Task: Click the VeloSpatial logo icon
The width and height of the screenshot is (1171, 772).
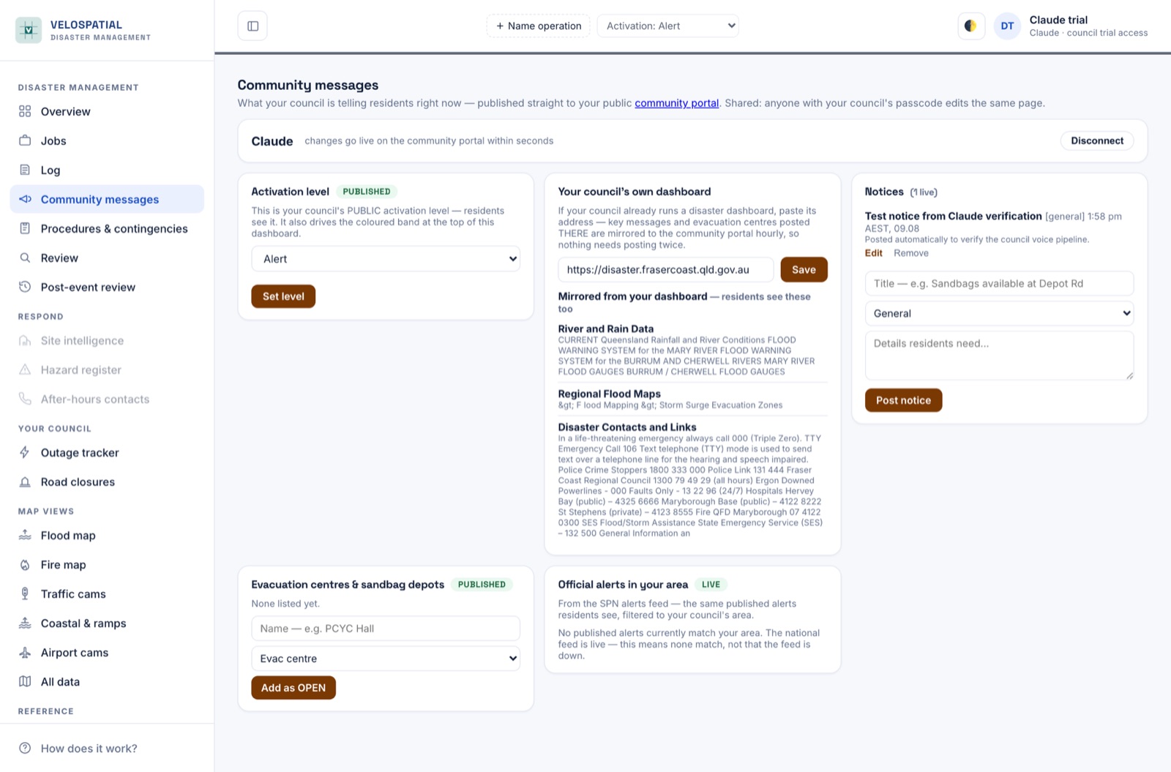Action: click(29, 30)
